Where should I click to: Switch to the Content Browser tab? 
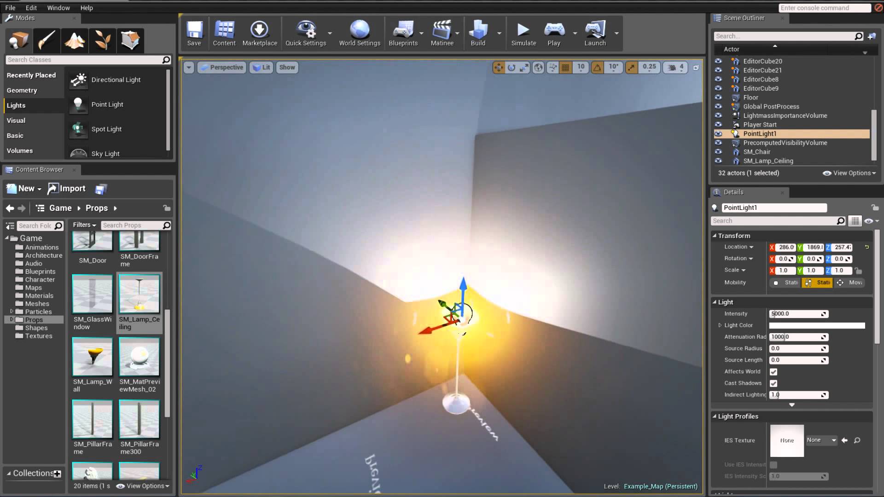(39, 169)
